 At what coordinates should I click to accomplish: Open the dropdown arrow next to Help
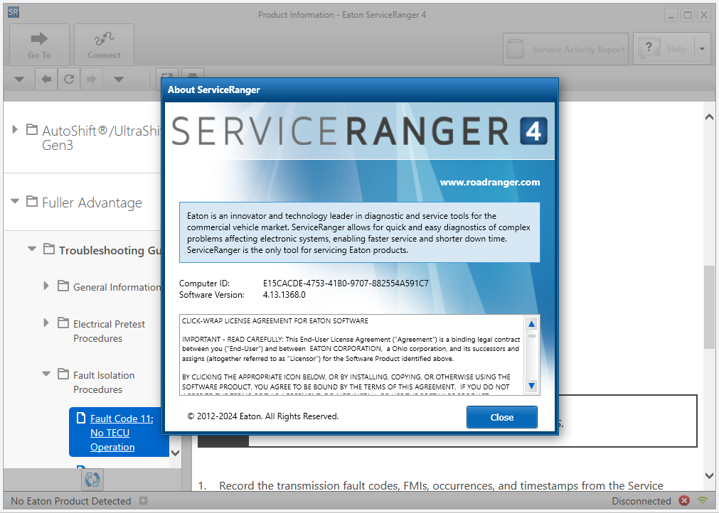coord(701,49)
